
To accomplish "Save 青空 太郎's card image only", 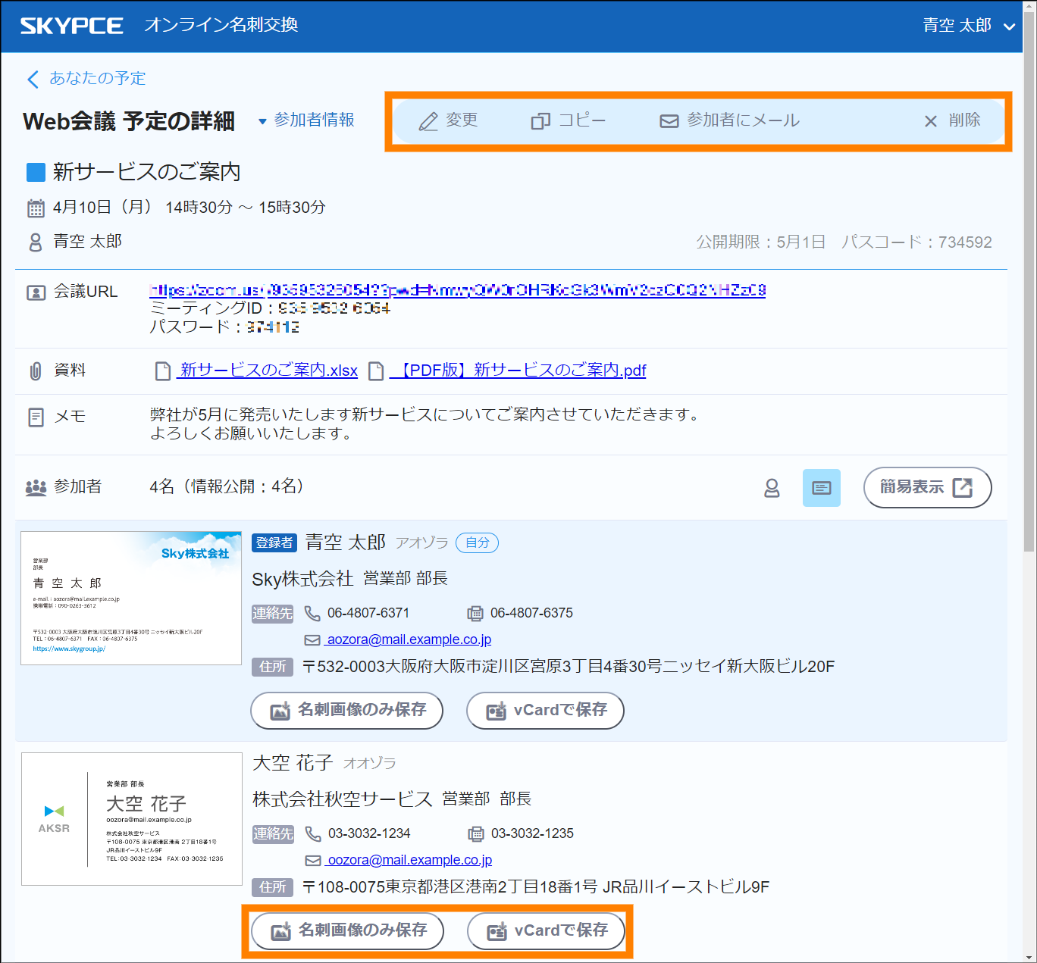I will pos(347,711).
